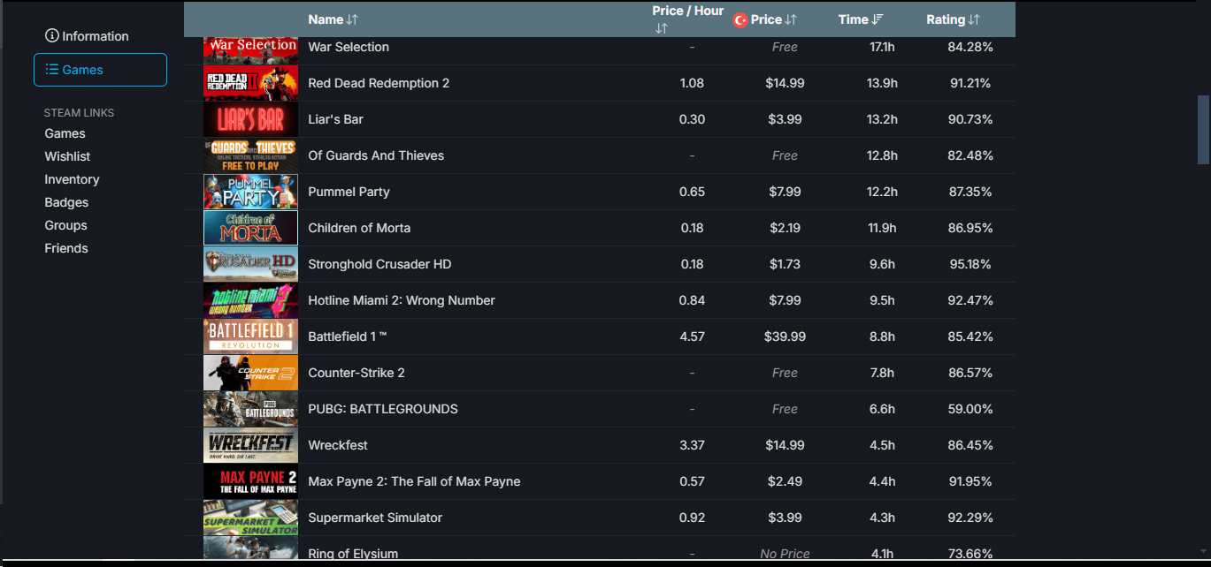
Task: Click the descending sort icon beside Time
Action: tap(878, 19)
